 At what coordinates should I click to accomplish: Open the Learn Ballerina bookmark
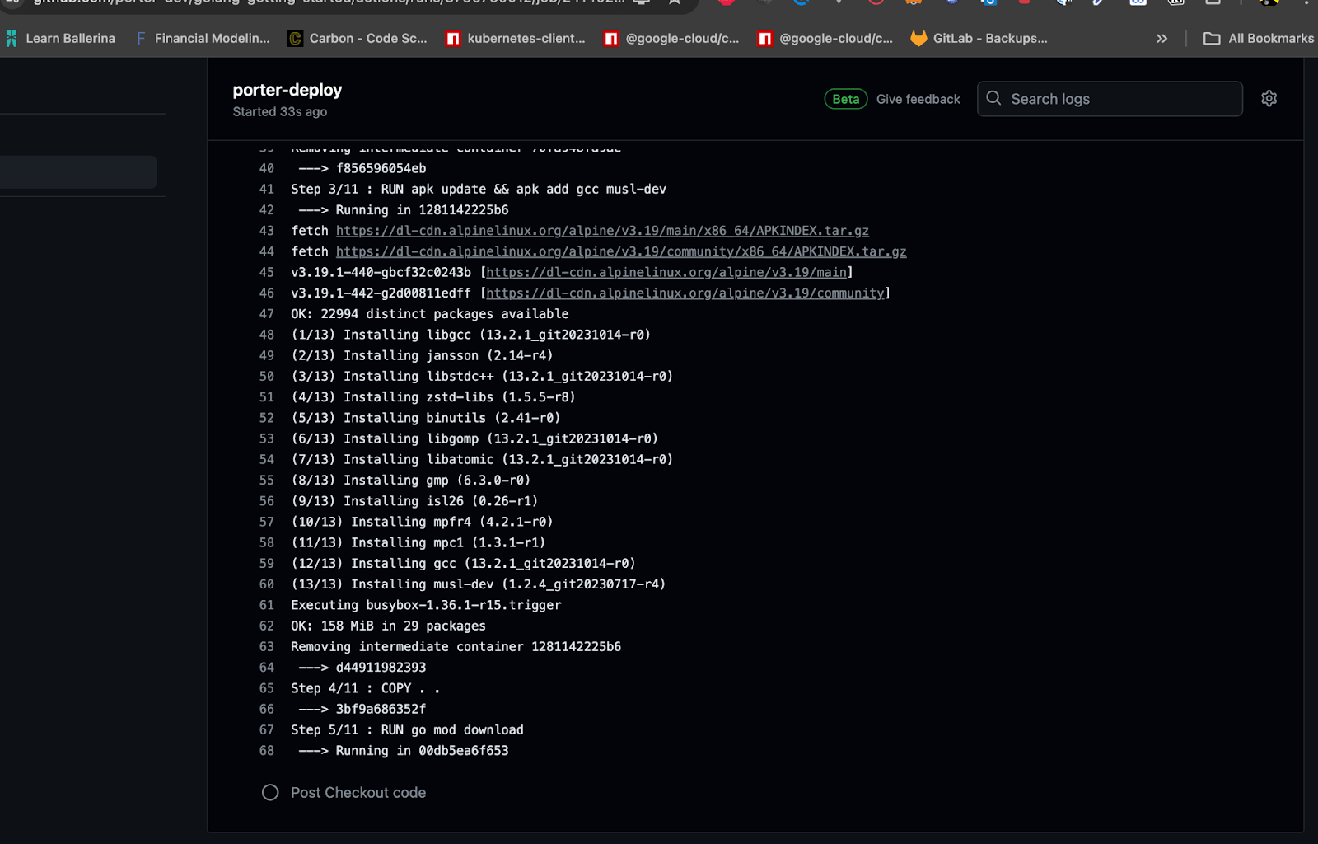60,38
